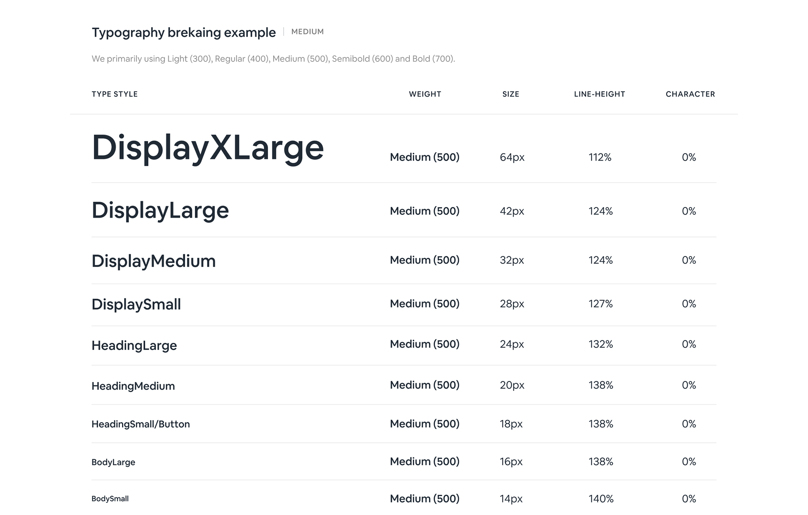
Task: Select the MEDIUM label beside the title
Action: (x=308, y=32)
